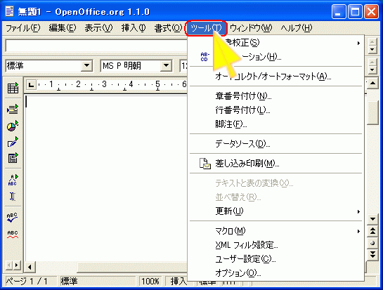The image size is (383, 290).
Task: Choose 差し込み印刷(M)... from Tools menu
Action: (x=275, y=164)
